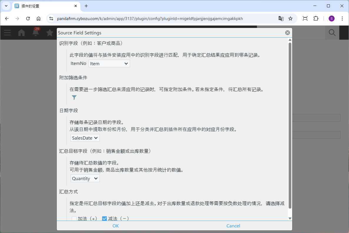The image size is (349, 233).
Task: Click the filter funnel icon
Action: coord(74,98)
